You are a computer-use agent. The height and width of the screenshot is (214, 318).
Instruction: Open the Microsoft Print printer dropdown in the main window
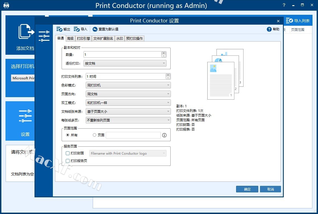point(23,78)
